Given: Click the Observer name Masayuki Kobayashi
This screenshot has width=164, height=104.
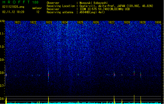Looking at the screenshot, I should pyautogui.click(x=94, y=3).
